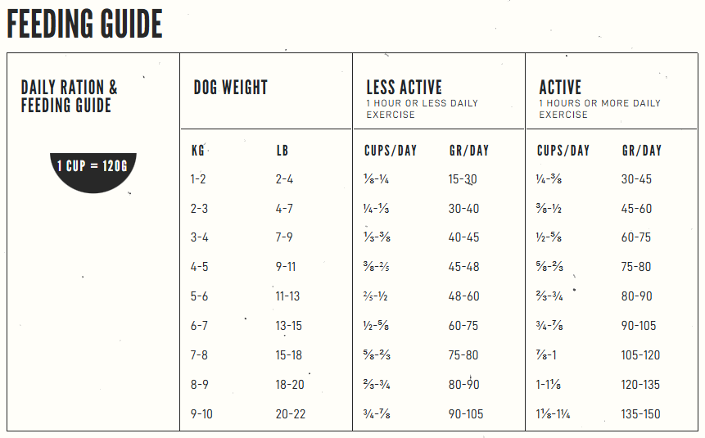Click the 5-6 kg weight cell
The height and width of the screenshot is (438, 705).
click(x=200, y=296)
